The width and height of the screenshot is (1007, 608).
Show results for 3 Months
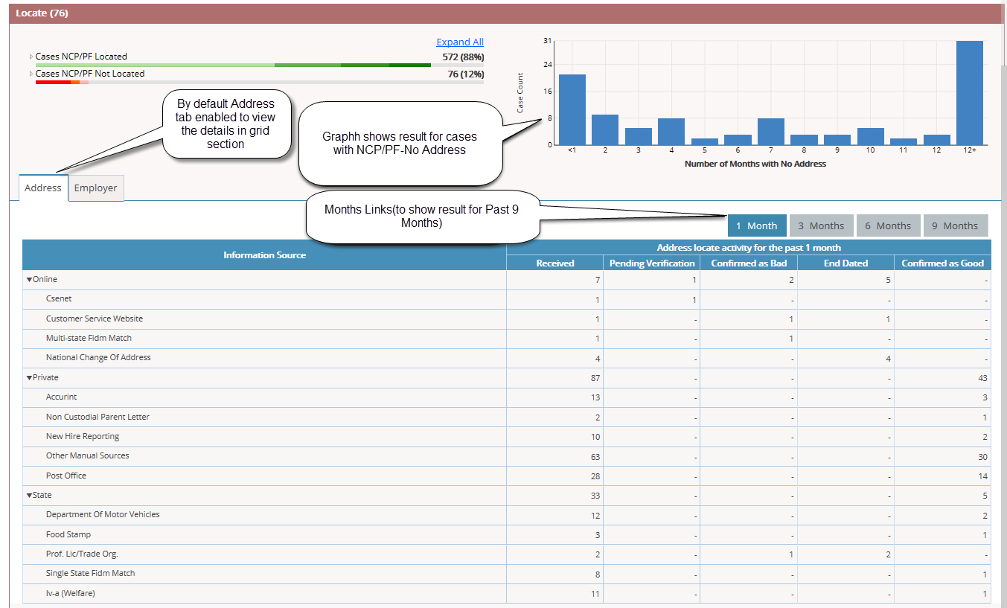click(821, 225)
